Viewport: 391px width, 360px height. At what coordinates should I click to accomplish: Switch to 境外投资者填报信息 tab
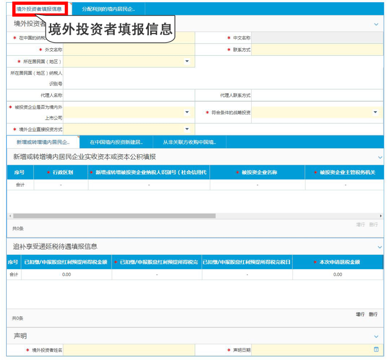pyautogui.click(x=39, y=9)
